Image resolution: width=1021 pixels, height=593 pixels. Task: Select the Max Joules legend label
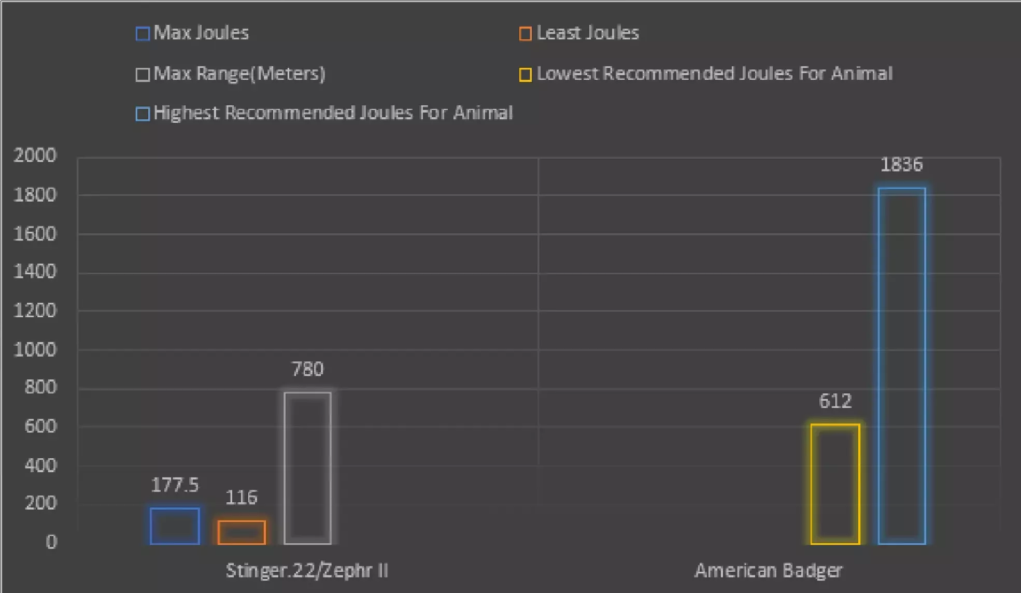click(201, 33)
